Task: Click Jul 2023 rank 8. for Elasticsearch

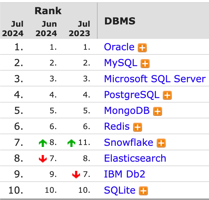Action: point(86,158)
